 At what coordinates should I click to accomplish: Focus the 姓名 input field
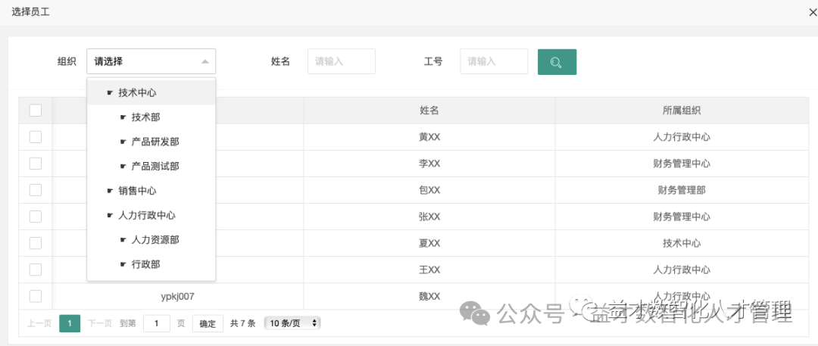click(341, 61)
